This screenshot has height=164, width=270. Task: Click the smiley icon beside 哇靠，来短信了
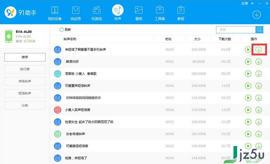click(58, 158)
